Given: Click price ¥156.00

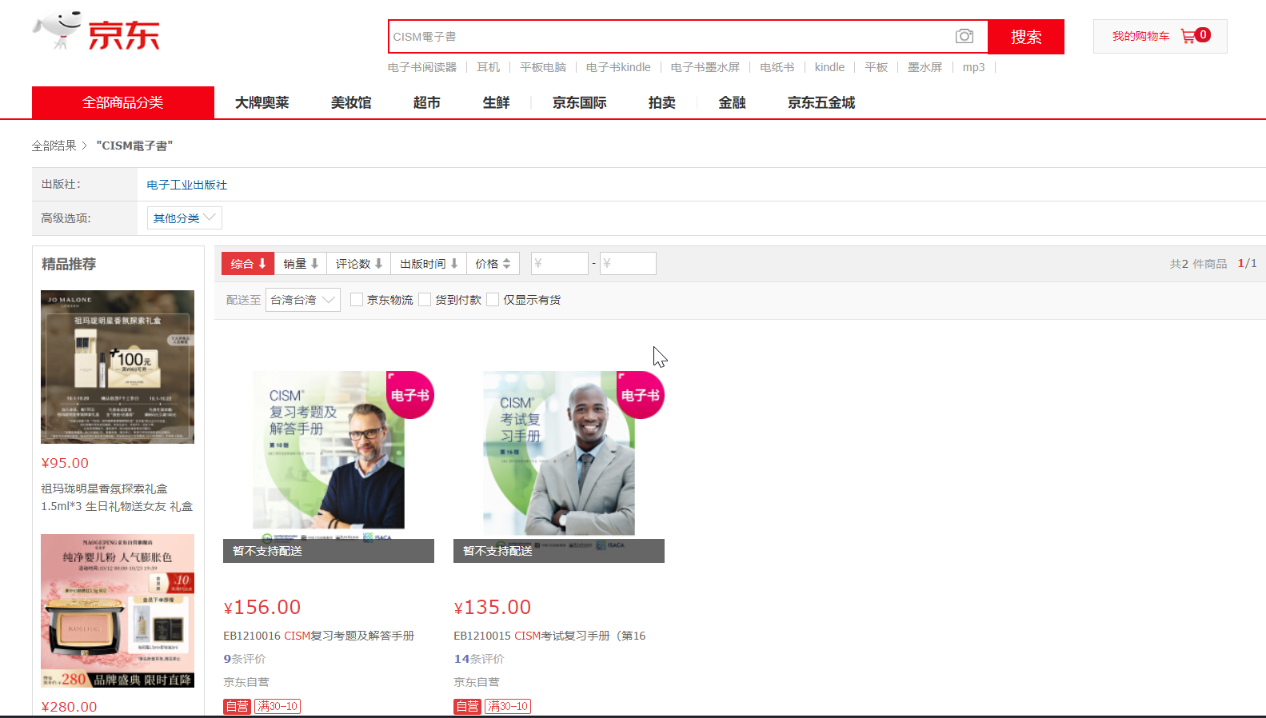Looking at the screenshot, I should point(262,608).
